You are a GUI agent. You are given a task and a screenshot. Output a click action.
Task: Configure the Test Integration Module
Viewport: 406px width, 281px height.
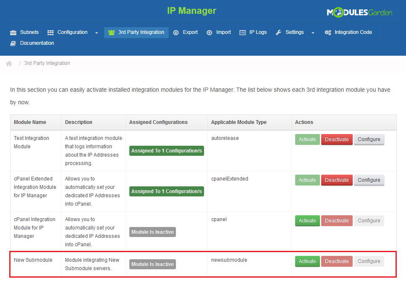coord(369,139)
